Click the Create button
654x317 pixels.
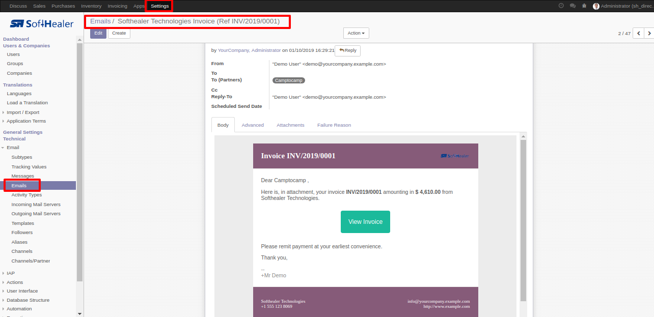(x=119, y=33)
